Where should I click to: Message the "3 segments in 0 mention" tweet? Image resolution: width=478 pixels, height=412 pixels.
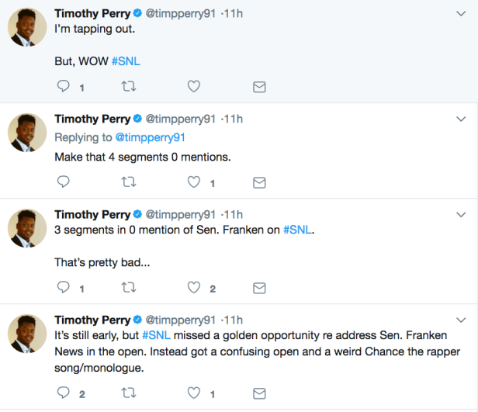click(x=260, y=289)
